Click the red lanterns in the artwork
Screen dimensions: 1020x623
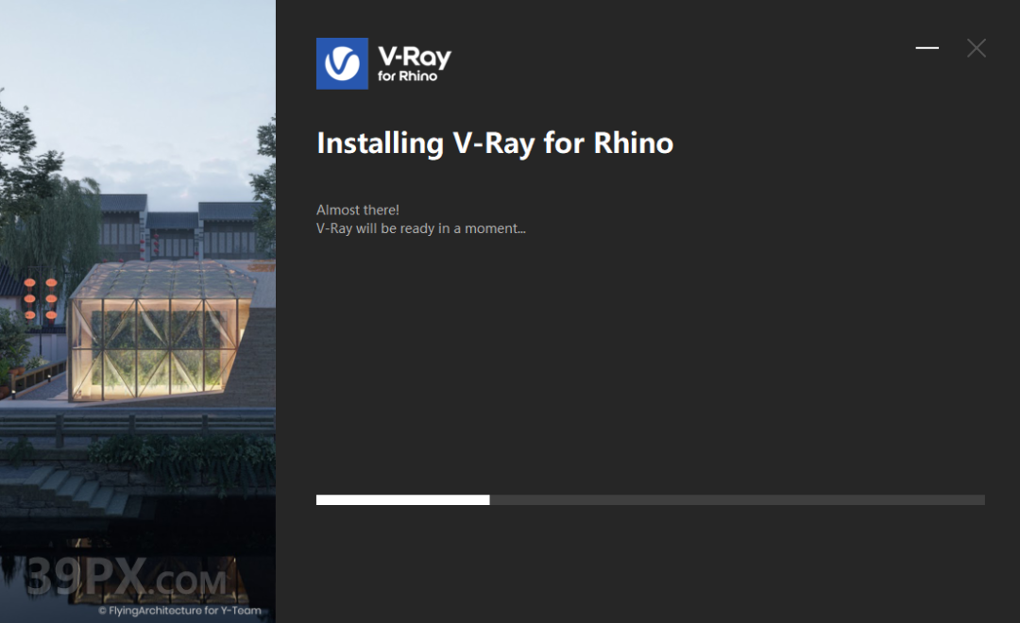41,298
